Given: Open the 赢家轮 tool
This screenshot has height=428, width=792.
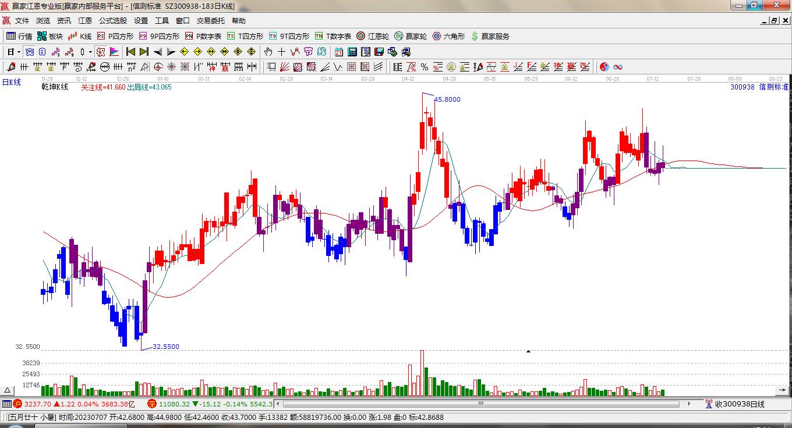Looking at the screenshot, I should [411, 36].
